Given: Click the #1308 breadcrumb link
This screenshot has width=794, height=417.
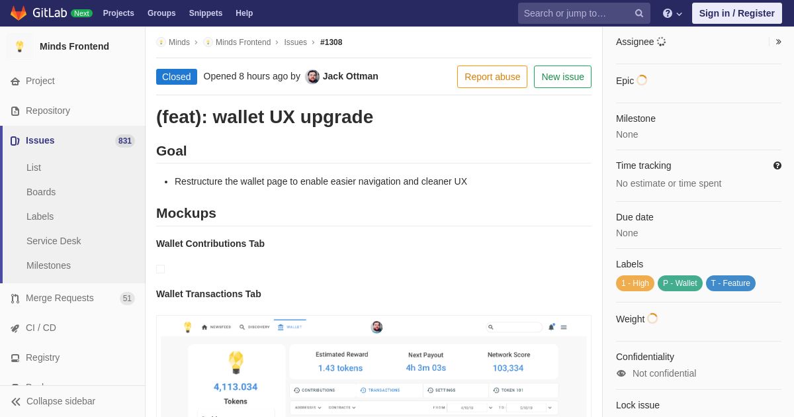Looking at the screenshot, I should (x=331, y=42).
